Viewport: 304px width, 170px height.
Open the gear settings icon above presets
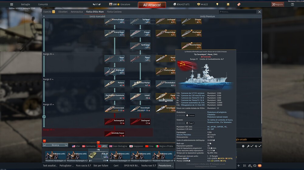pyautogui.click(x=243, y=146)
